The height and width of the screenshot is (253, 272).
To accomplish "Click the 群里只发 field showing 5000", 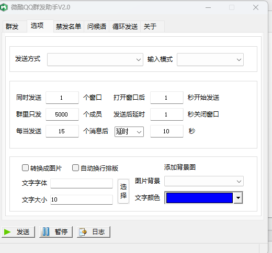I will (62, 114).
